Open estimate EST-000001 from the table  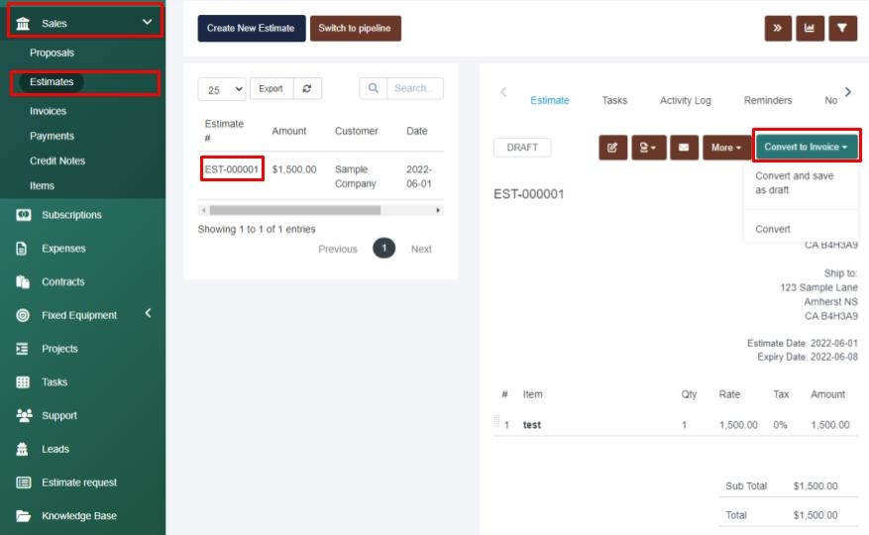pyautogui.click(x=232, y=169)
